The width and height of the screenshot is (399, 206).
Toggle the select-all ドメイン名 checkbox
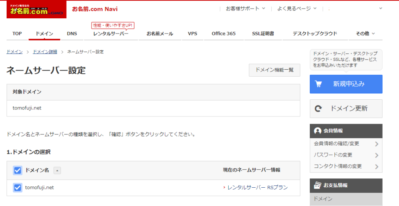18,170
